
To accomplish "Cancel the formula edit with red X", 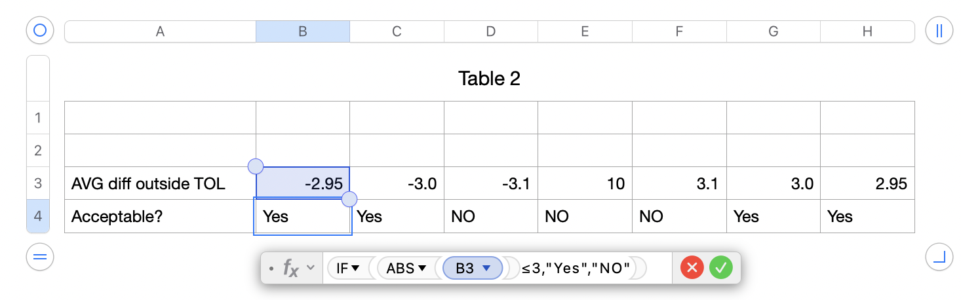I will (691, 268).
